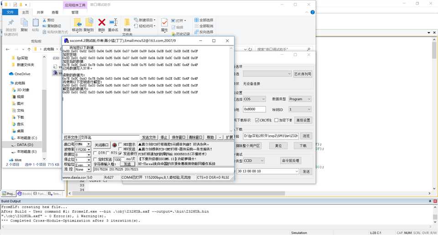Click the 芯片序列号 chip serial button
This screenshot has height=235, width=438.
302,74
